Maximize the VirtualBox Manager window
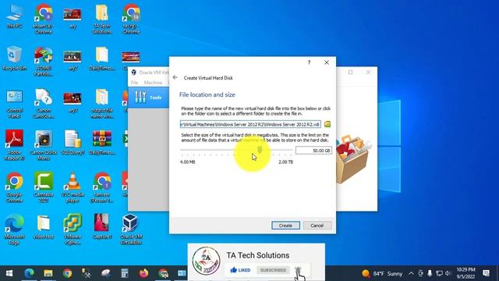 [350, 73]
